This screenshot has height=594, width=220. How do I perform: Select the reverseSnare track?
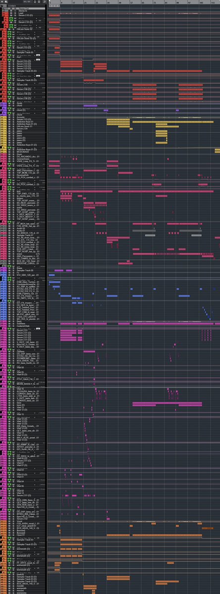23,159
